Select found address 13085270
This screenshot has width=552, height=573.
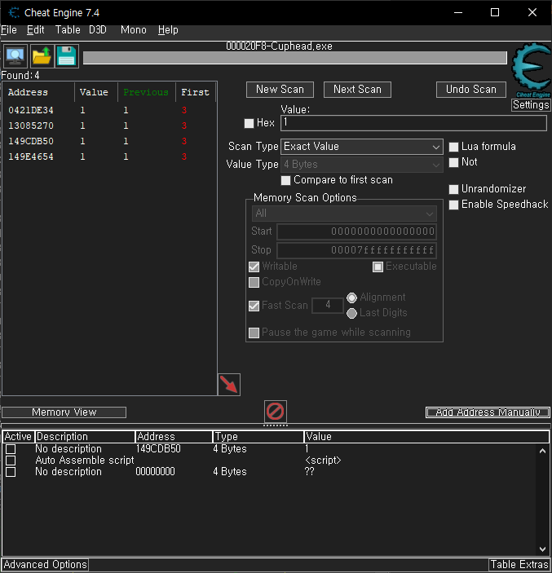point(109,126)
